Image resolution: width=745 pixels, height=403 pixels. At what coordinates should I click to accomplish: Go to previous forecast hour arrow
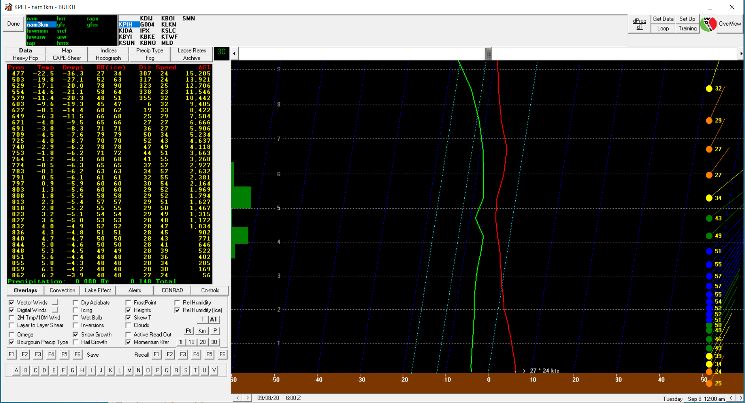[x=238, y=398]
